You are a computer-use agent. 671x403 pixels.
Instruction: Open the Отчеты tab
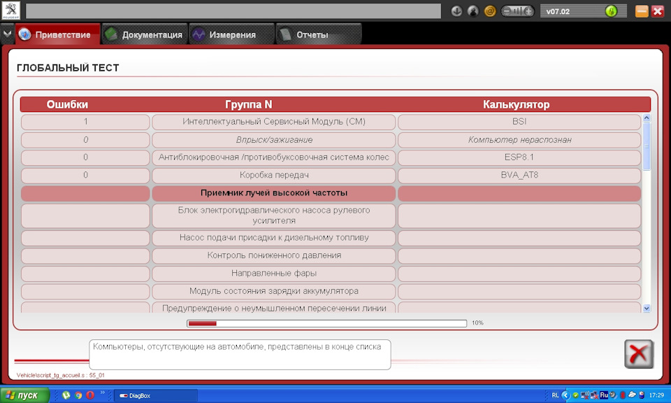tap(319, 34)
